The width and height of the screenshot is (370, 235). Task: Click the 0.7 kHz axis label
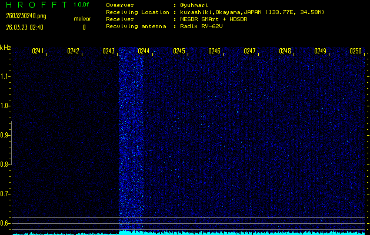tap(4, 194)
